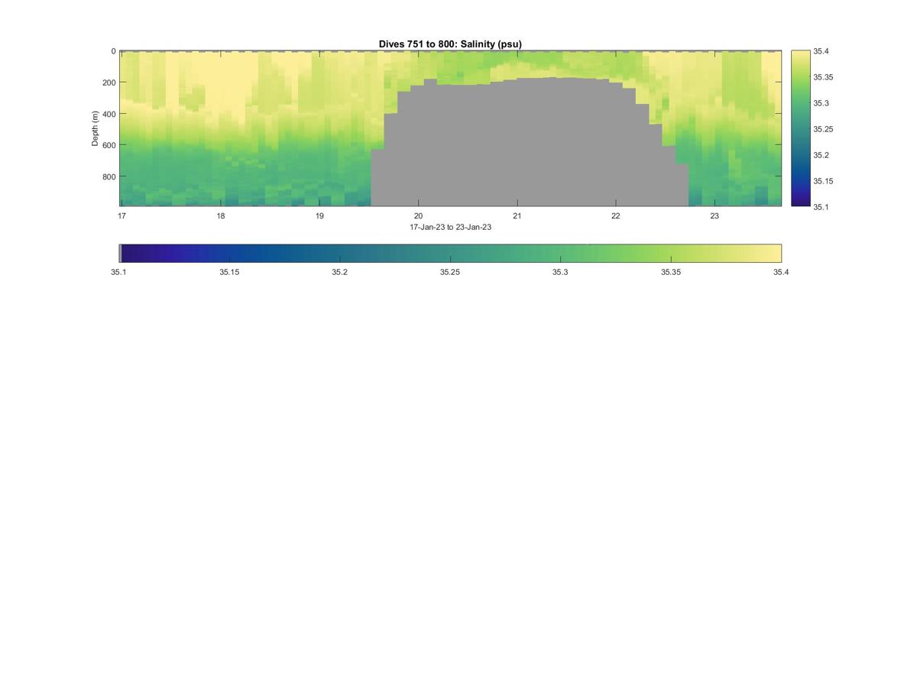Pick the vertical salinity colorbar beside the plot
The image size is (917, 676).
800,128
